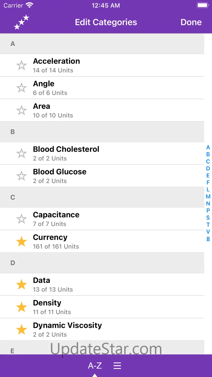Add Capacitance to favorites

tap(21, 219)
